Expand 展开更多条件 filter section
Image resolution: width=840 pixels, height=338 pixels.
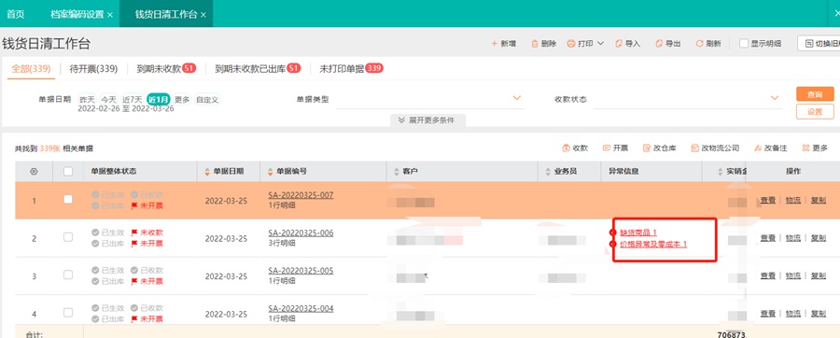click(x=427, y=120)
